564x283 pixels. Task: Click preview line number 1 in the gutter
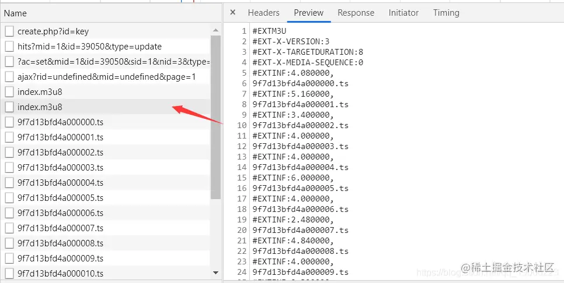pyautogui.click(x=244, y=31)
